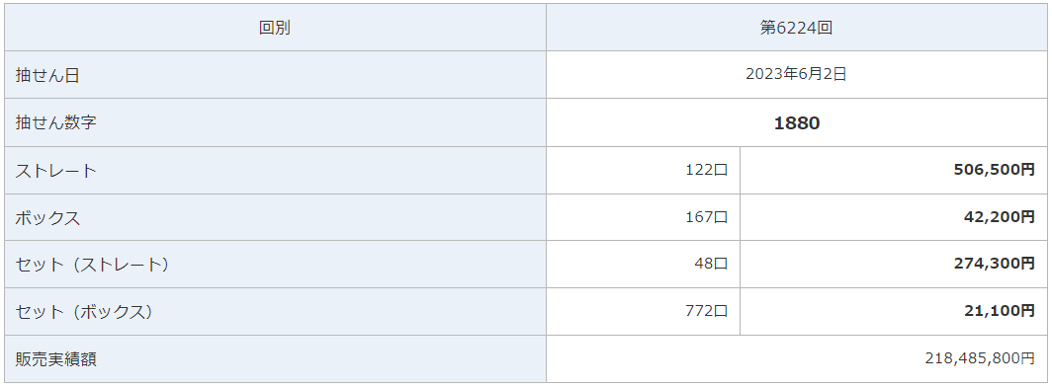Click the 回別 header cell
1052x388 pixels.
(x=275, y=28)
